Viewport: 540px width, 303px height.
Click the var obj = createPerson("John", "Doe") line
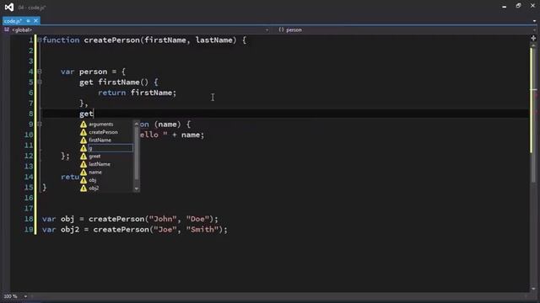tap(130, 219)
